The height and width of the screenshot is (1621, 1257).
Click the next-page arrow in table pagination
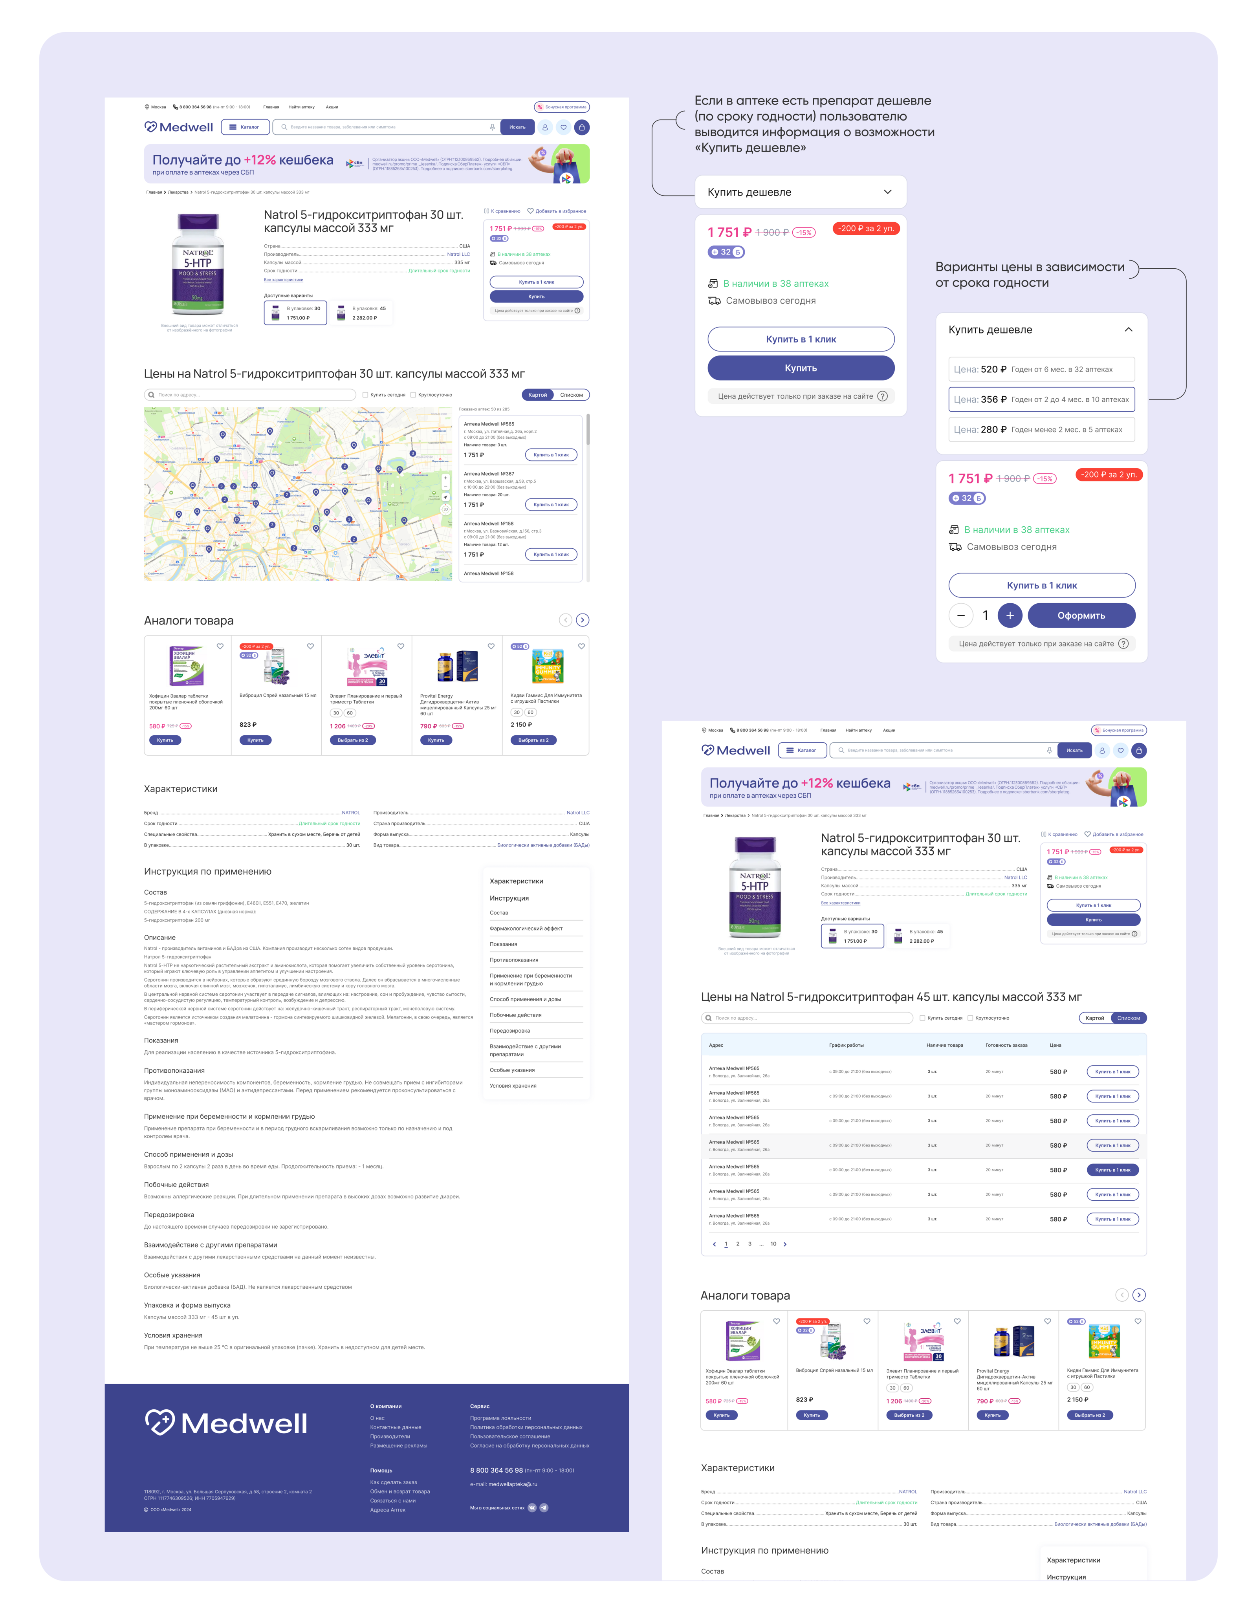point(785,1245)
